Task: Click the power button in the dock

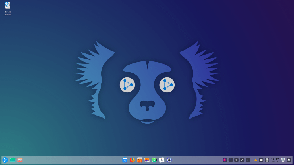Action: [x=267, y=160]
